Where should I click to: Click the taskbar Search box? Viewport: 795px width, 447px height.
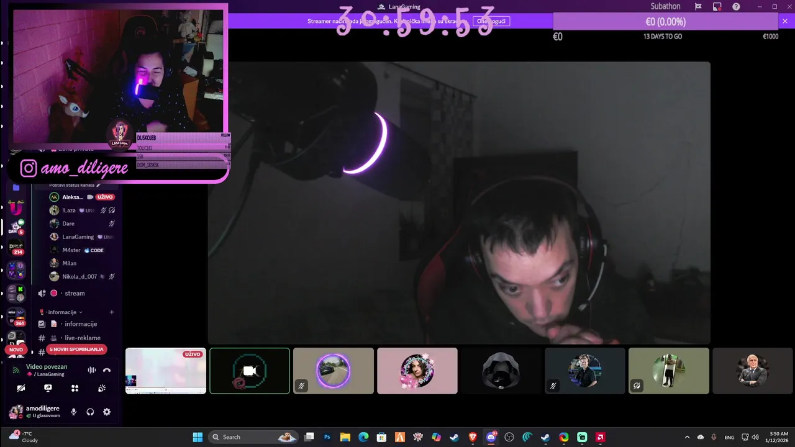pos(253,437)
